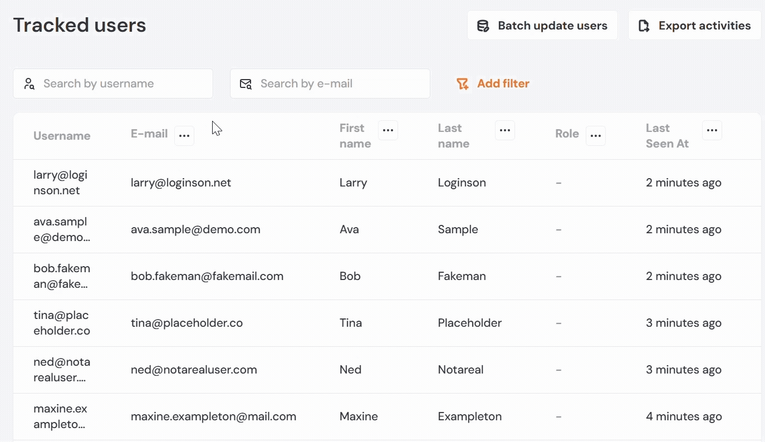This screenshot has width=765, height=442.
Task: Click Tina's last name Placeholder cell
Action: [469, 323]
